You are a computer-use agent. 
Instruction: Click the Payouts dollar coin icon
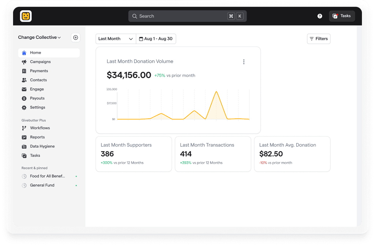[x=24, y=98]
